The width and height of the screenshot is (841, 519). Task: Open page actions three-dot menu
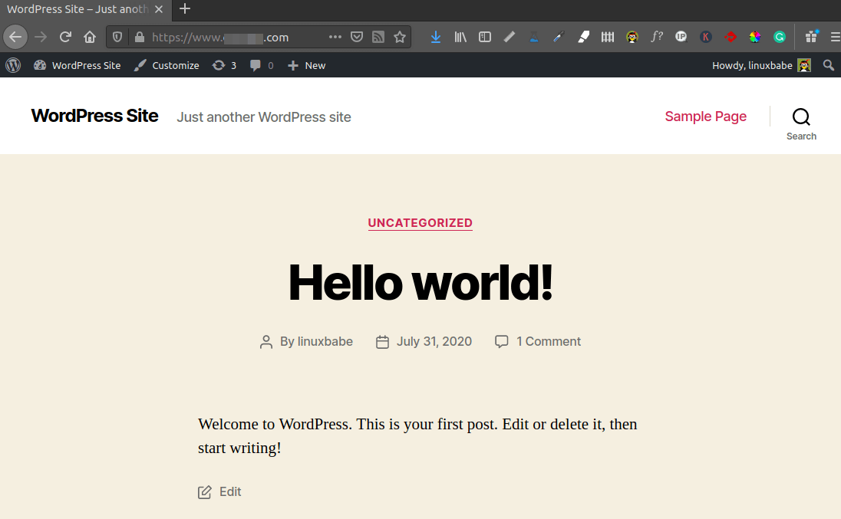pyautogui.click(x=335, y=37)
